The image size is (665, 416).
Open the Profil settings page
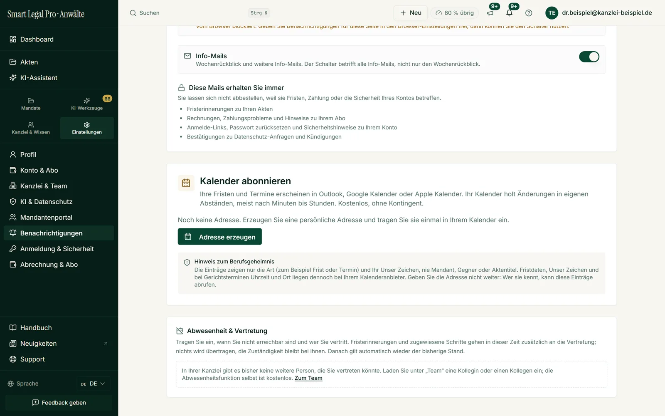[59, 154]
